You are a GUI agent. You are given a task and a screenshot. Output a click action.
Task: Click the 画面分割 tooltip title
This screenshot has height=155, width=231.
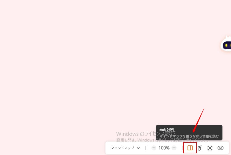(x=167, y=129)
